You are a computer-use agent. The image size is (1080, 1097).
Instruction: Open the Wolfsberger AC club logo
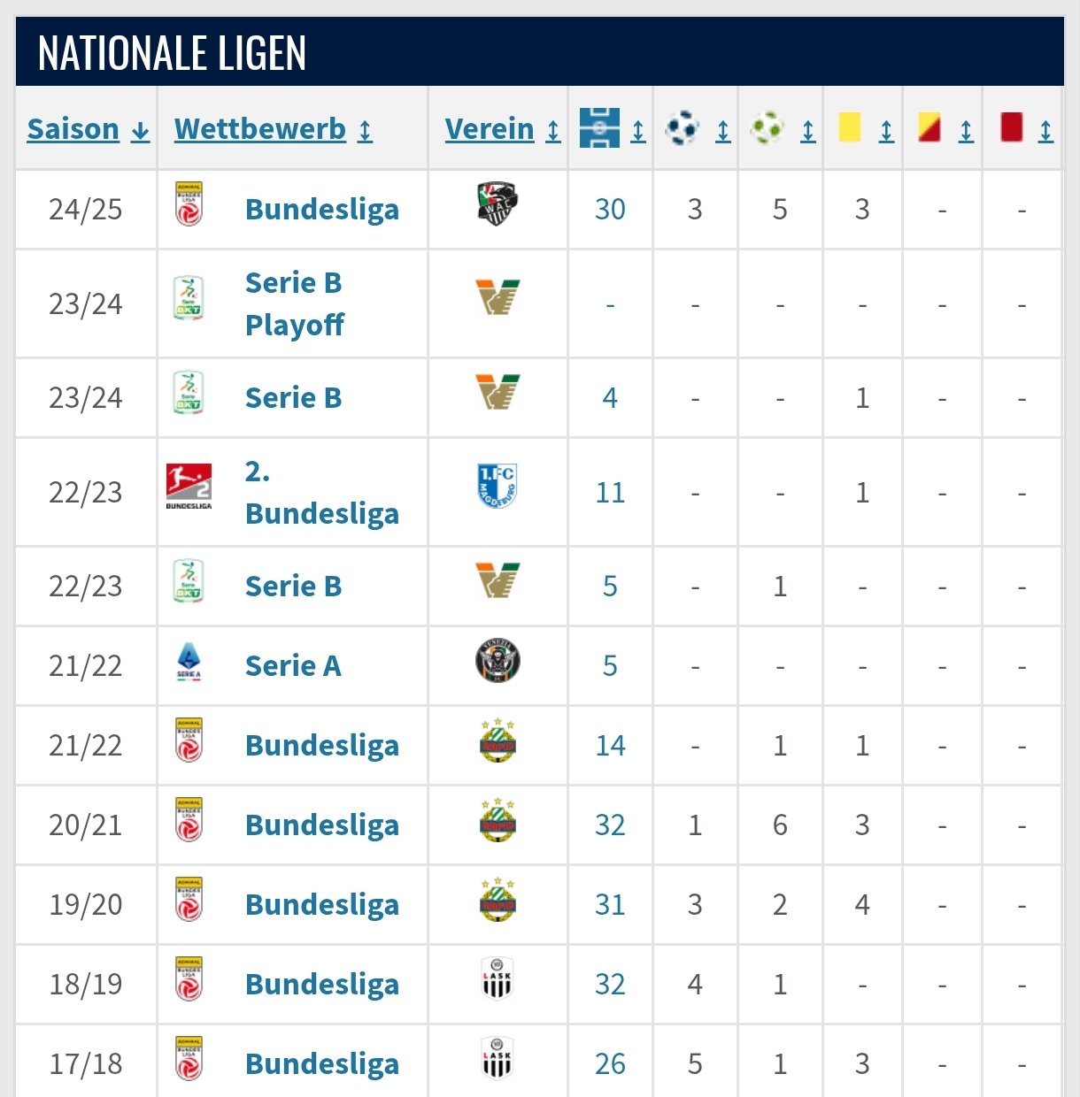497,204
